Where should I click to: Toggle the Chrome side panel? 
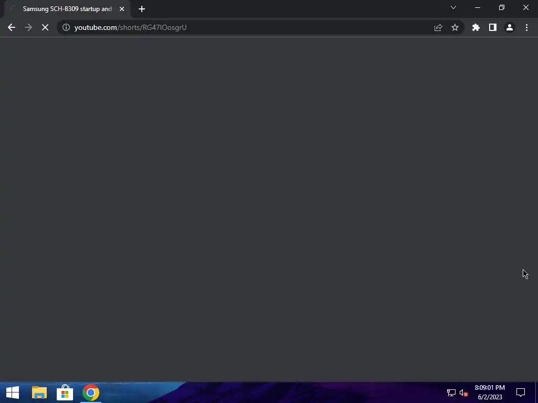point(493,27)
